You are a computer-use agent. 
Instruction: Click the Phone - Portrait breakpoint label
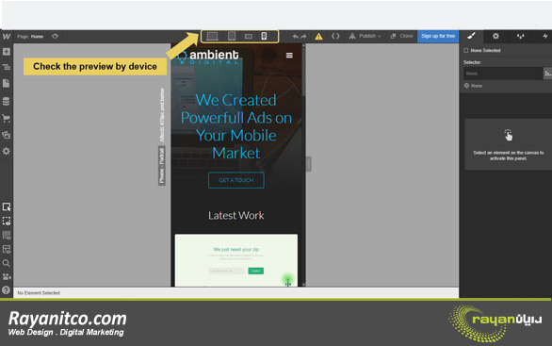coord(162,166)
